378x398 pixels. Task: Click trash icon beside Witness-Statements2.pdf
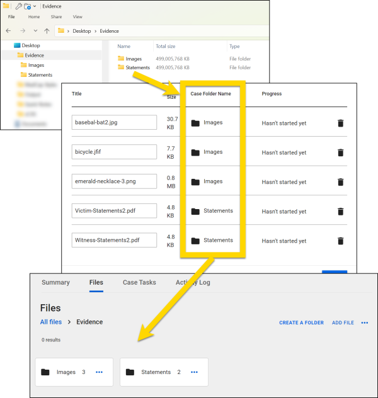pos(340,241)
